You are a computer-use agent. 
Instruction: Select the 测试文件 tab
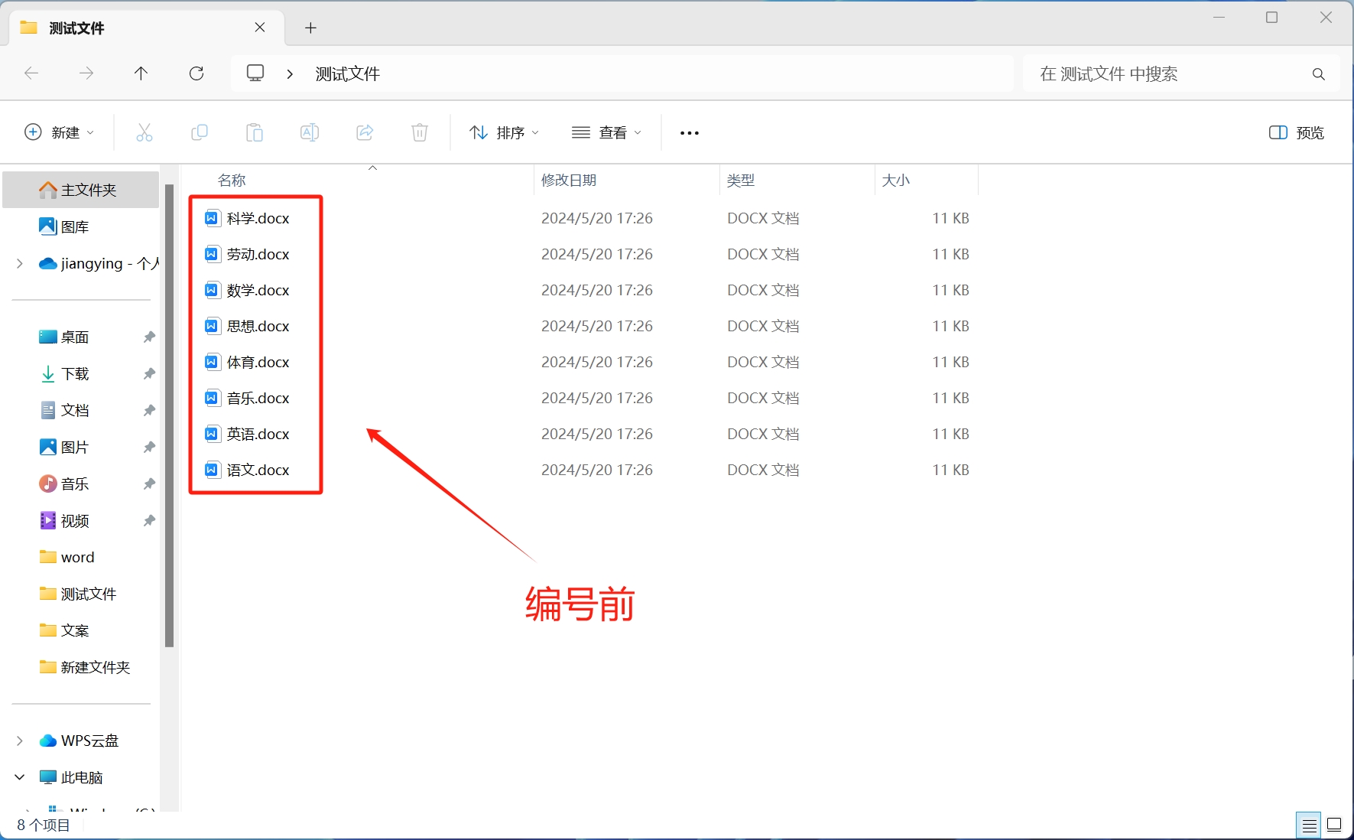(x=76, y=28)
